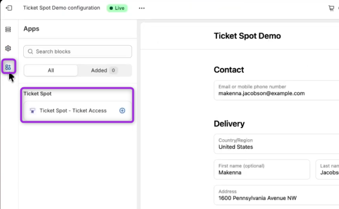Click the Ticket Spot Demo store heading
The height and width of the screenshot is (209, 339).
247,36
